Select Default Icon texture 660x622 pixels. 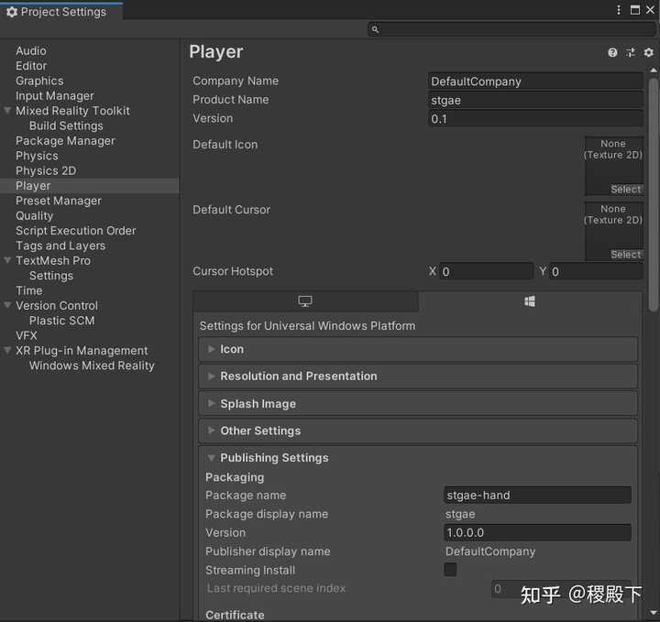[625, 190]
